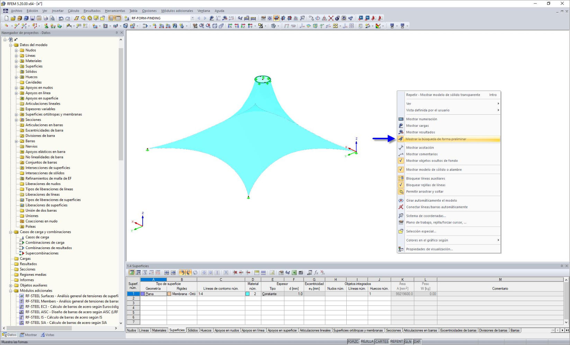
Task: Switch to the Apoyos en nudos tab
Action: pyautogui.click(x=227, y=330)
